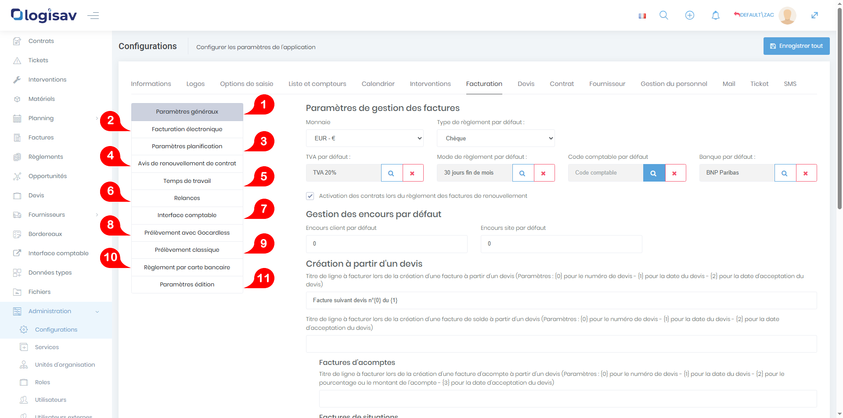
Task: Clear the 30 jours fin de mois field
Action: pyautogui.click(x=544, y=173)
